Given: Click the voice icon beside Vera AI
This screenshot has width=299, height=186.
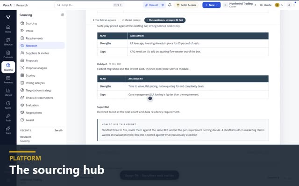Looking at the screenshot, I should click(x=163, y=5).
